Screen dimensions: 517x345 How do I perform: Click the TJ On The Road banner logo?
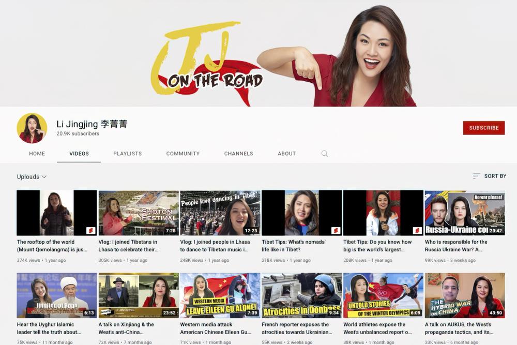tap(207, 59)
